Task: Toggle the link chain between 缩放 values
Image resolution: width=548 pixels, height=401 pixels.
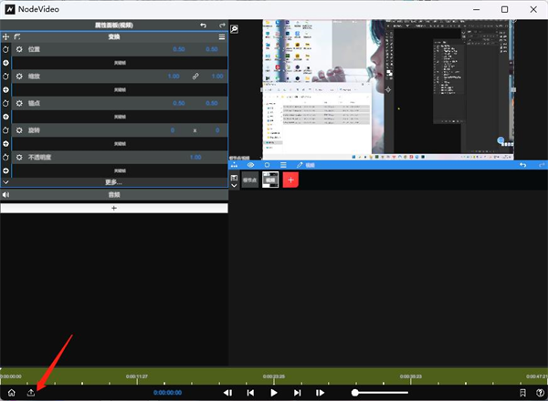Action: point(195,77)
